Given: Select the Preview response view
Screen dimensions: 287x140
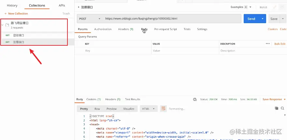Looking at the screenshot, I should [111, 109].
